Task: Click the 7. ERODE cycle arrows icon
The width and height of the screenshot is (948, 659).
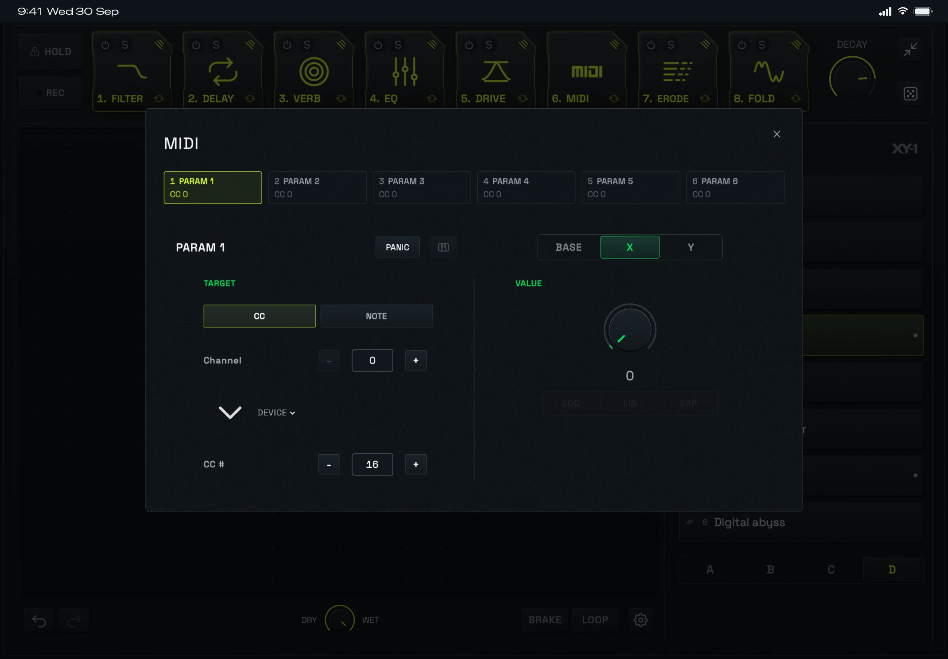Action: click(705, 98)
